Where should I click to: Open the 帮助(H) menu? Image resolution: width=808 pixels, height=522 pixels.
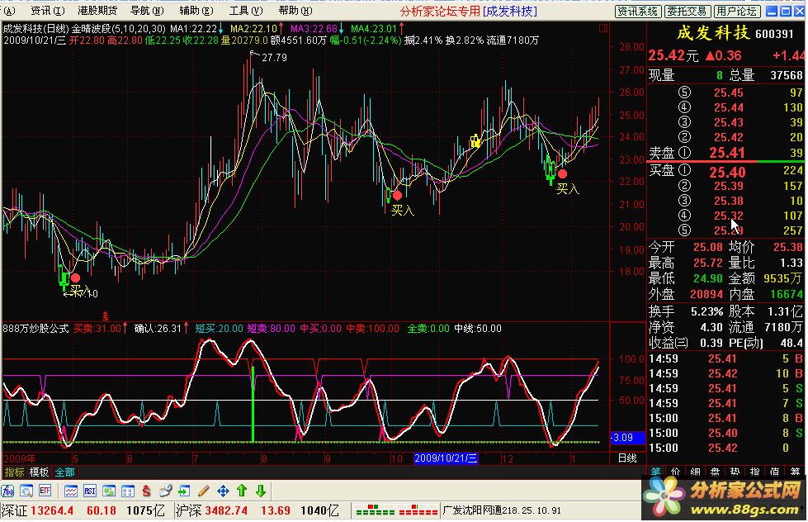295,10
